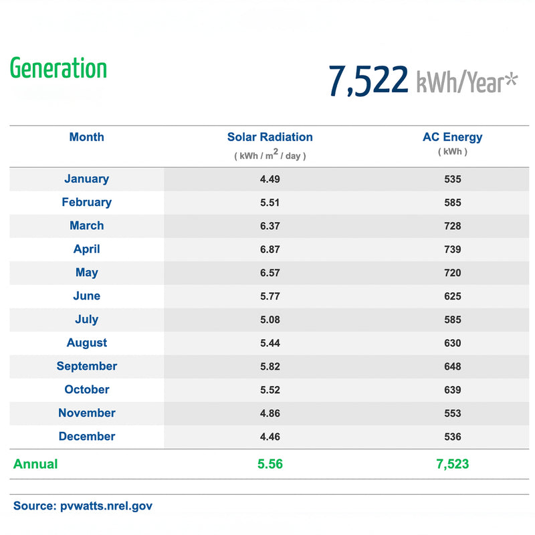Screen dimensions: 535x535
Task: Click October's AC energy value 639
Action: coord(452,390)
